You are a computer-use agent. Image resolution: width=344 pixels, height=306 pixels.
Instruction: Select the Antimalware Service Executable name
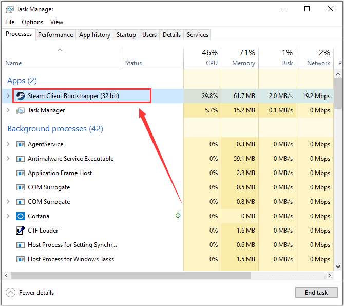(x=71, y=158)
